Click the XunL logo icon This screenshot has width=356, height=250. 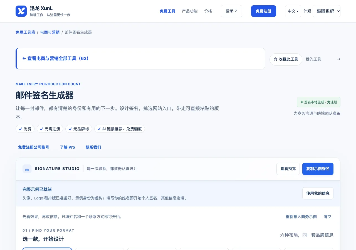coord(21,11)
